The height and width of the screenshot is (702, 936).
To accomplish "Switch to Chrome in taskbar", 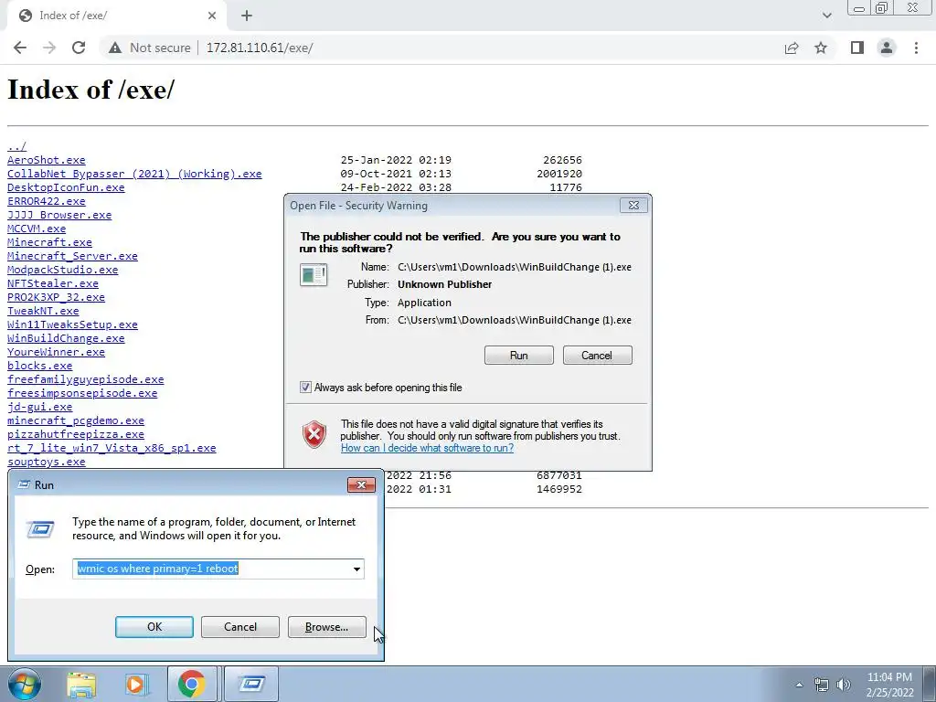I will tap(191, 684).
